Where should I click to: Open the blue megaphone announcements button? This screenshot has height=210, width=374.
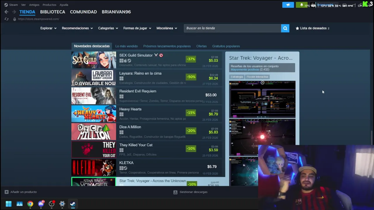[x=288, y=5]
